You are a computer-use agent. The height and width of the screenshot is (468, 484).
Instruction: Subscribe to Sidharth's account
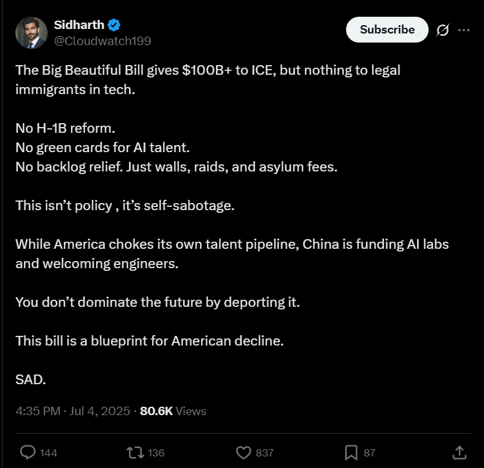(x=387, y=30)
